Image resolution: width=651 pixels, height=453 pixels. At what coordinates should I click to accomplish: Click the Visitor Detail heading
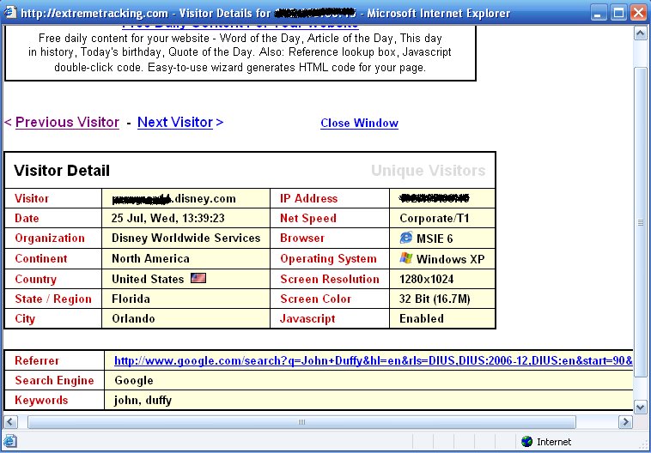click(x=62, y=171)
